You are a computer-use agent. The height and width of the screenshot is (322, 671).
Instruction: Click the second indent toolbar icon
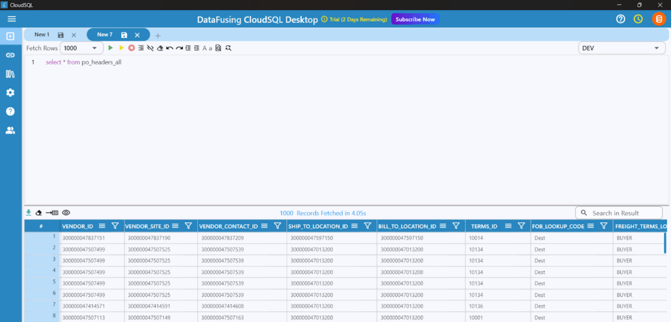[197, 48]
